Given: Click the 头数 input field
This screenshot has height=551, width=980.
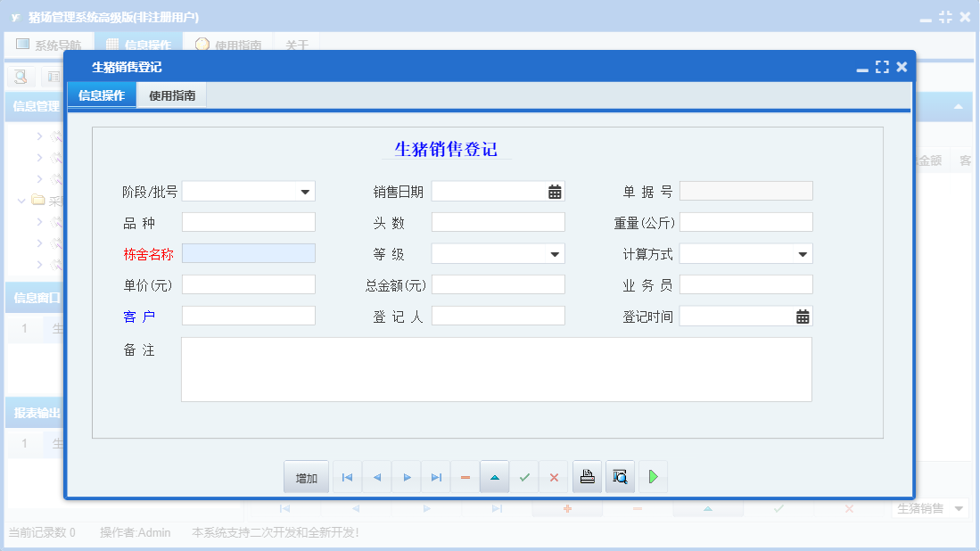Looking at the screenshot, I should (x=498, y=222).
